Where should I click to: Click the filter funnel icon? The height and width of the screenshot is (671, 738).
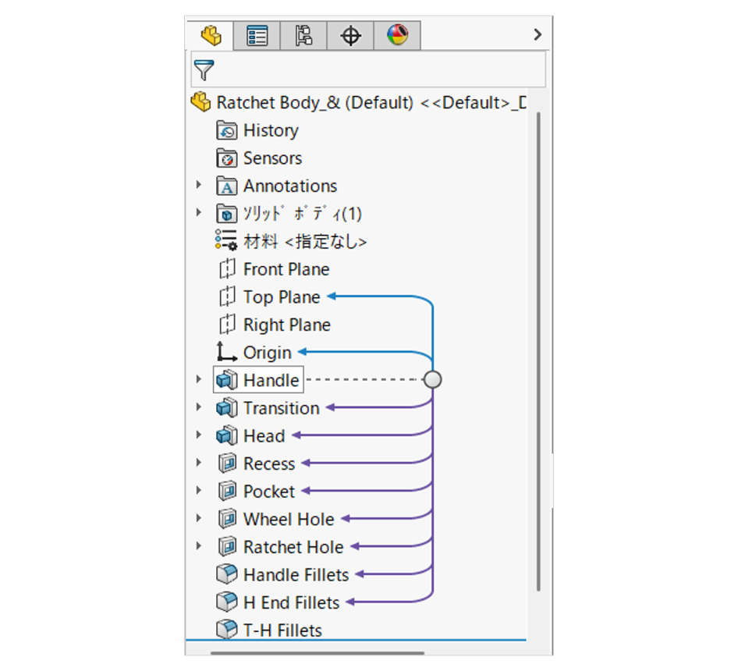pyautogui.click(x=204, y=70)
